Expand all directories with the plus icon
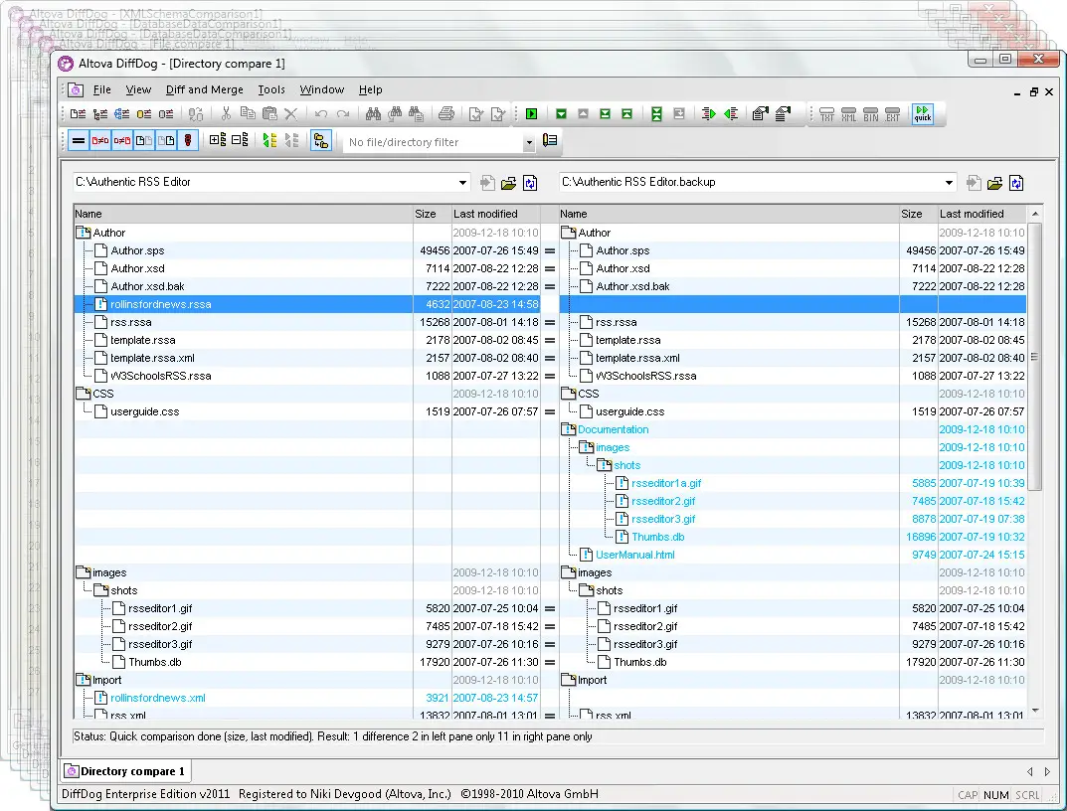This screenshot has height=811, width=1067. [218, 140]
